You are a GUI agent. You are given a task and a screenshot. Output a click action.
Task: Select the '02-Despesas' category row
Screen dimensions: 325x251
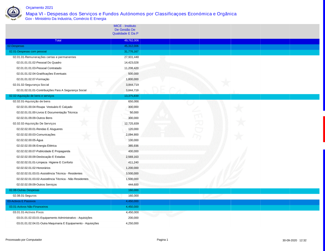[16, 46]
